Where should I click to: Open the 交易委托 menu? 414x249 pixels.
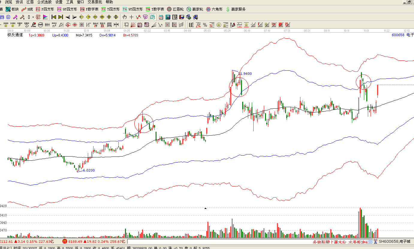[95, 2]
